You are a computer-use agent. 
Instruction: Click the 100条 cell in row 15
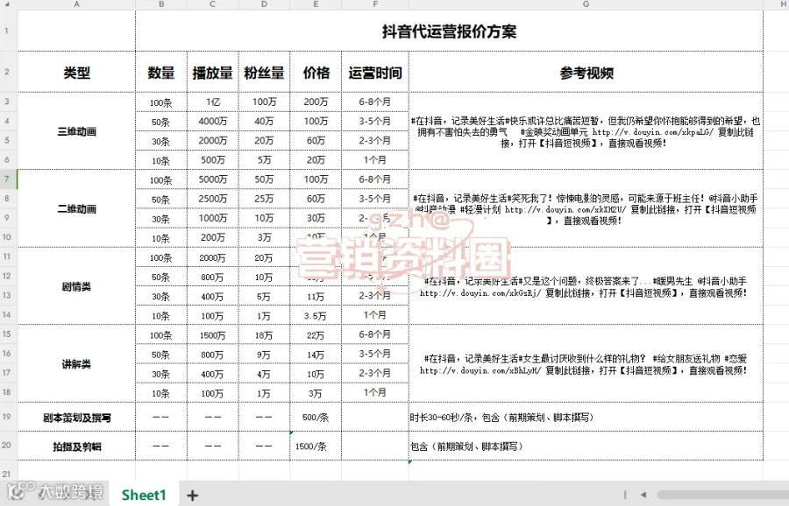161,334
